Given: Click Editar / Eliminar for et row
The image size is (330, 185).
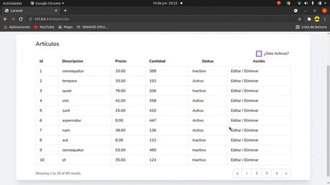Looking at the screenshot, I should tap(244, 160).
